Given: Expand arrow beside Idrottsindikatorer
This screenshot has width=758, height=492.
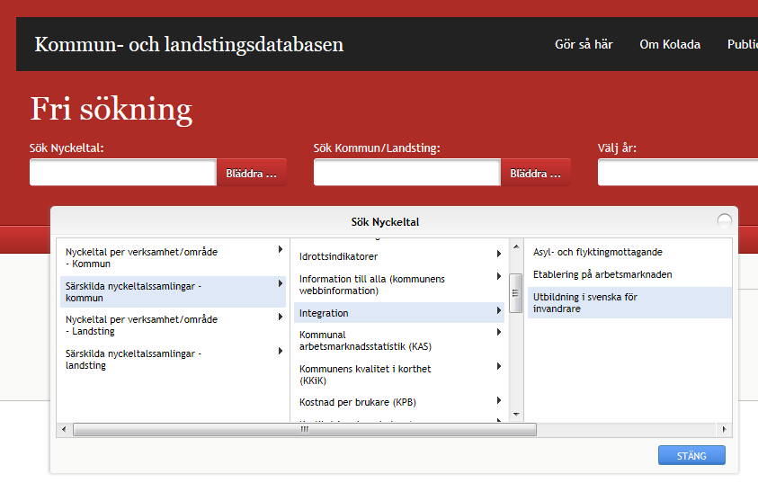Looking at the screenshot, I should pos(499,254).
